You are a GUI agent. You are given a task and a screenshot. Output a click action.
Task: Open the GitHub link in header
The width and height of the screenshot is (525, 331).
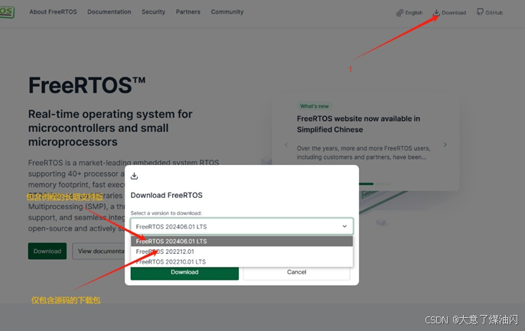490,13
